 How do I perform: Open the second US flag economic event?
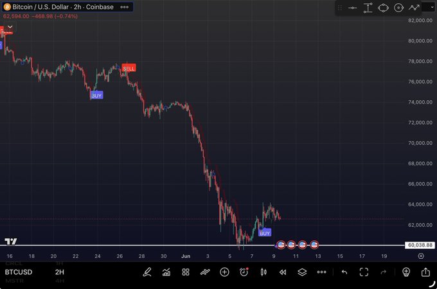291,245
